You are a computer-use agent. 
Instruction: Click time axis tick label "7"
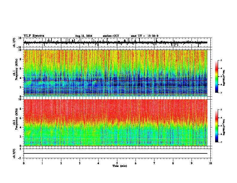[x=154, y=163]
